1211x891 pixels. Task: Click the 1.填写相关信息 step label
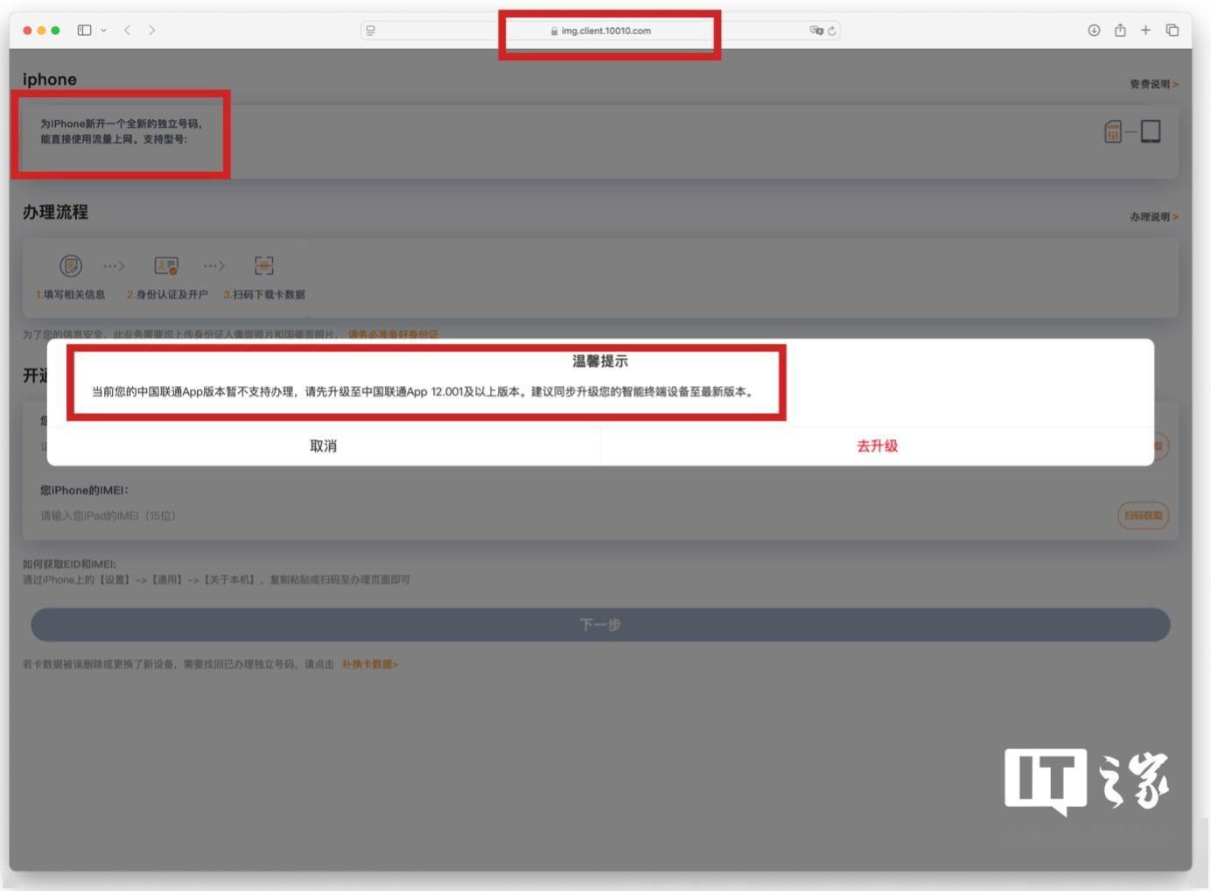[70, 294]
